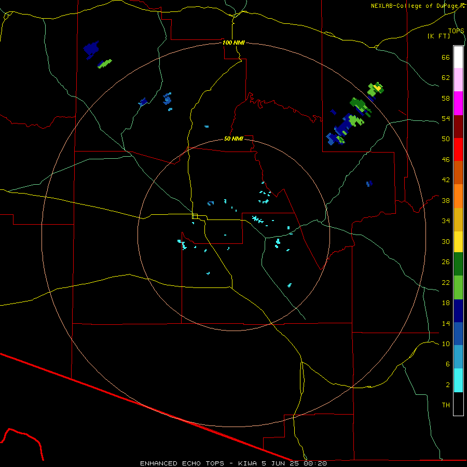Click the legend value 62
Viewport: 467px width, 467px height.
[446, 78]
